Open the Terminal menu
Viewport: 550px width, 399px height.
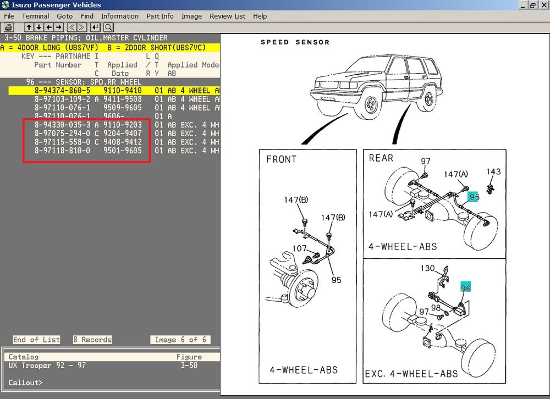tap(35, 16)
